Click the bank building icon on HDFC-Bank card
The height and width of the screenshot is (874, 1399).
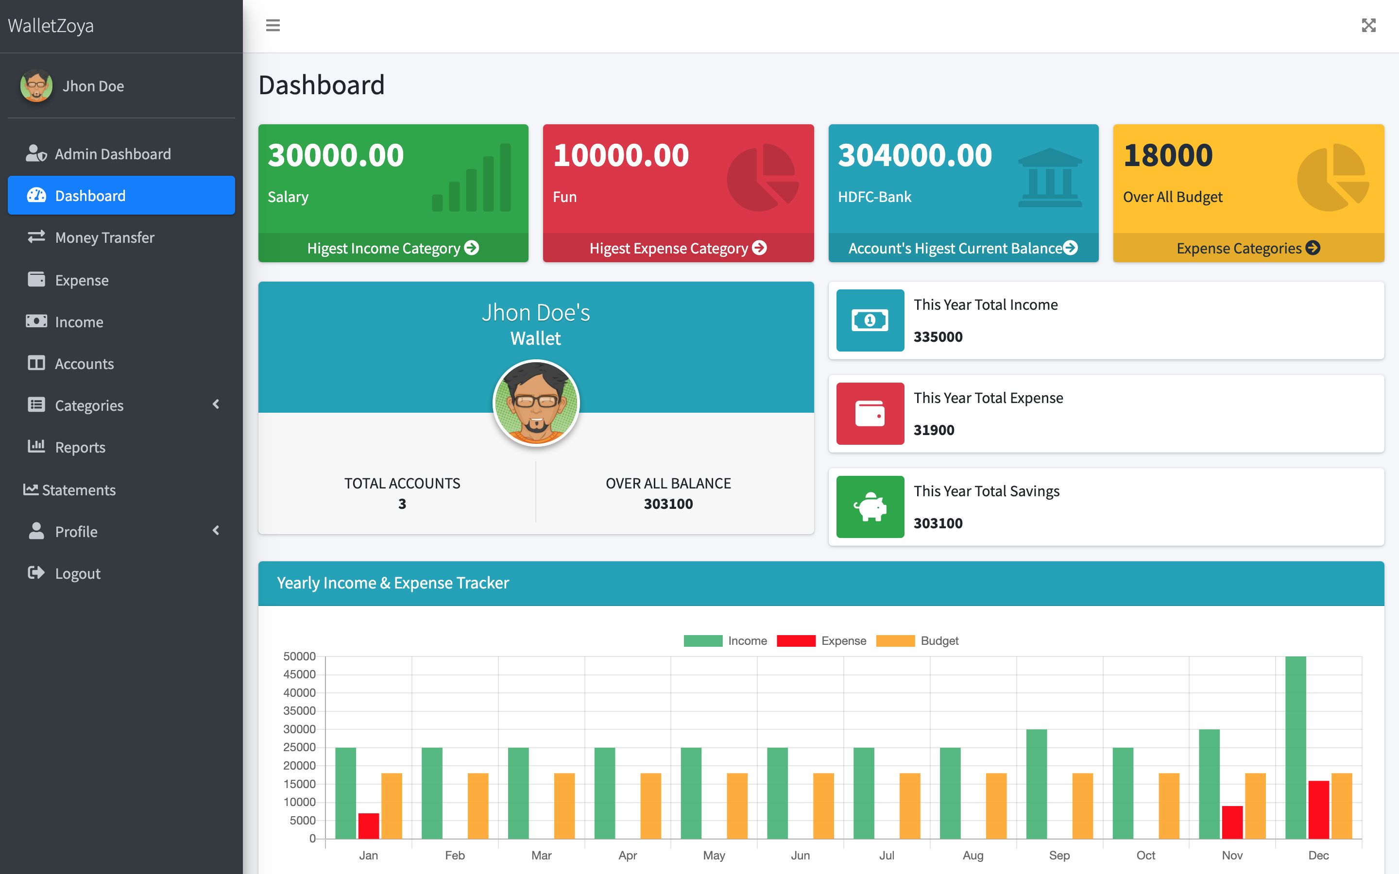[x=1049, y=177]
